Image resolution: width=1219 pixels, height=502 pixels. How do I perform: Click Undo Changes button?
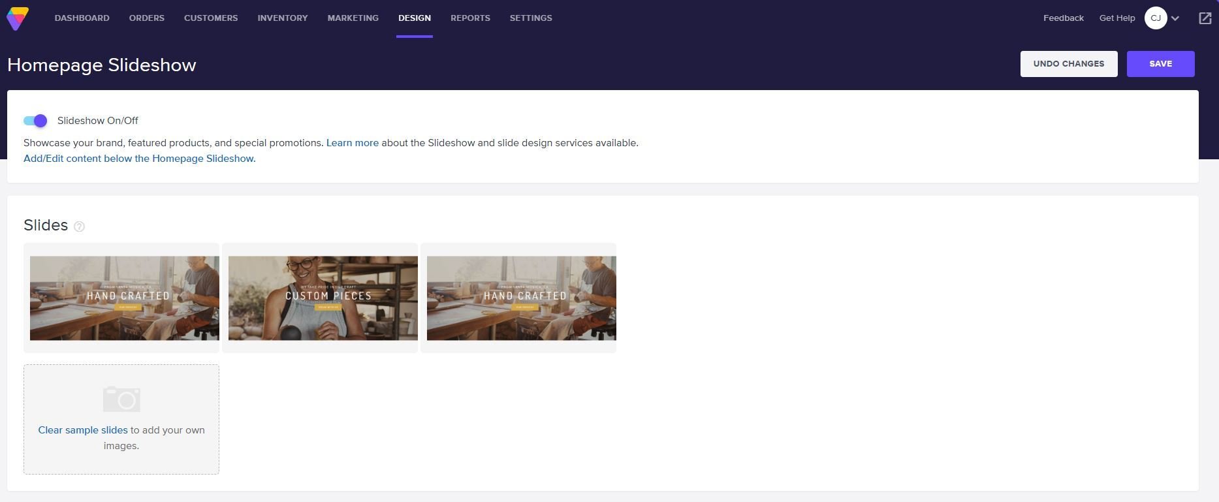(1068, 64)
